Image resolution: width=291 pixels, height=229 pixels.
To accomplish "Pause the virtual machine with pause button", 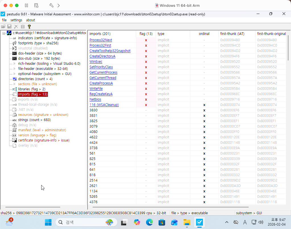I will (26, 5).
